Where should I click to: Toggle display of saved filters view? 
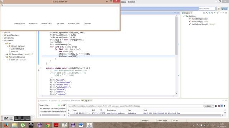tap(222, 106)
